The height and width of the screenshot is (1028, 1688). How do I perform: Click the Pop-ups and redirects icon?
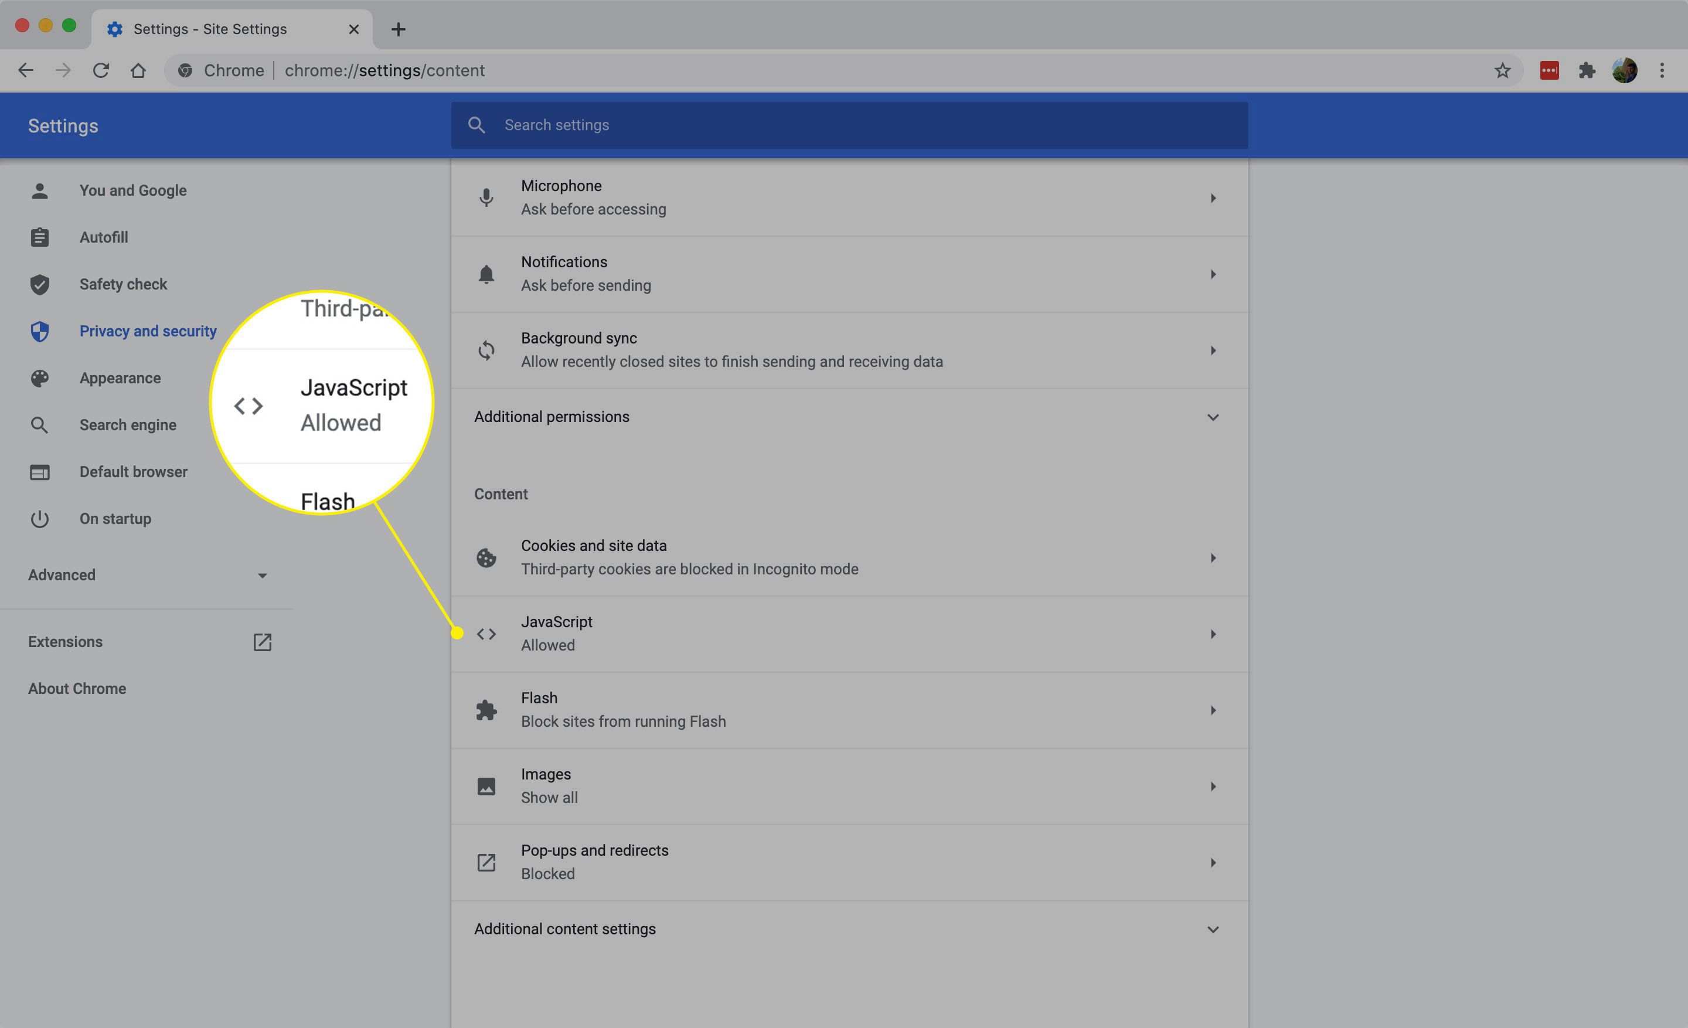[x=486, y=862]
